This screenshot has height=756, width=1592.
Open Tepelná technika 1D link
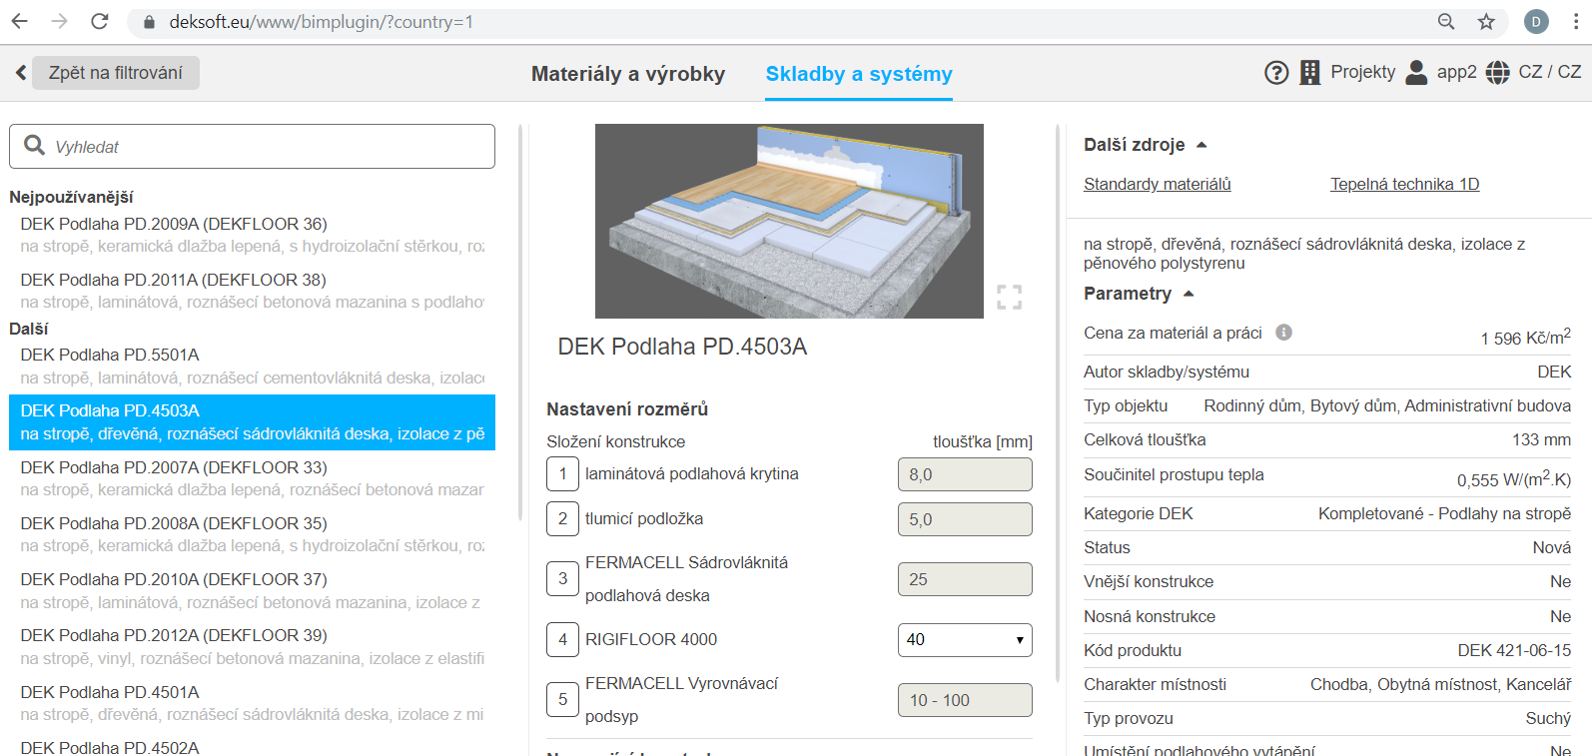(1403, 184)
